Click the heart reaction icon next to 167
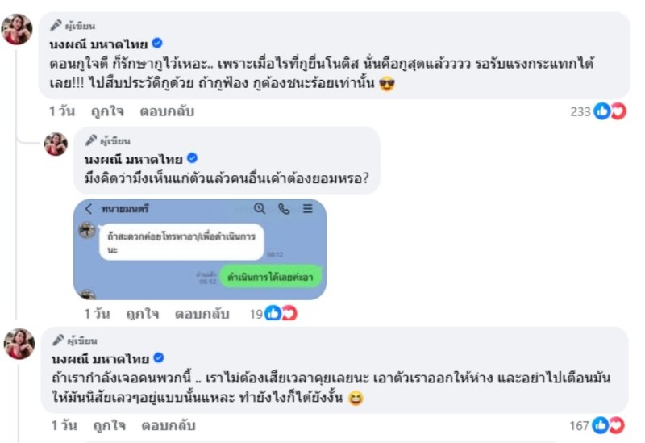The height and width of the screenshot is (443, 645). [618, 425]
